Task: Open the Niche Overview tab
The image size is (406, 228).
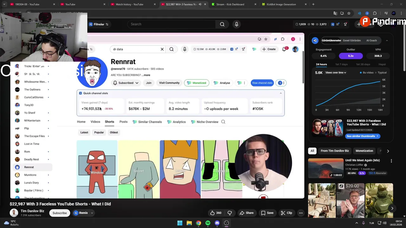Action: [205, 122]
